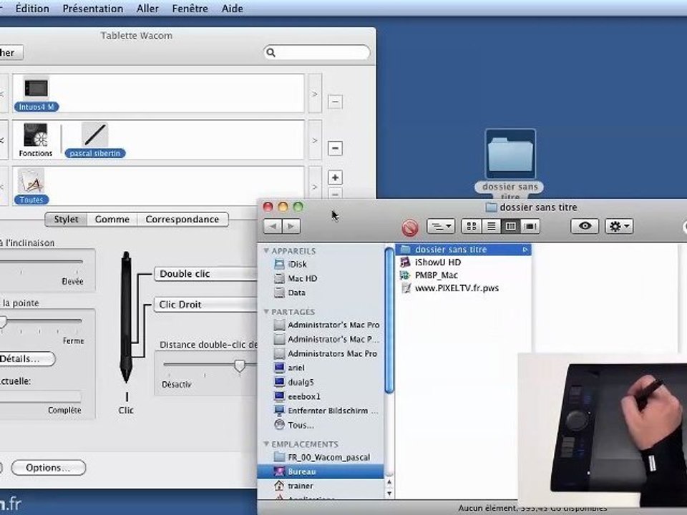Switch Finder to list view
This screenshot has height=515, width=687.
492,226
